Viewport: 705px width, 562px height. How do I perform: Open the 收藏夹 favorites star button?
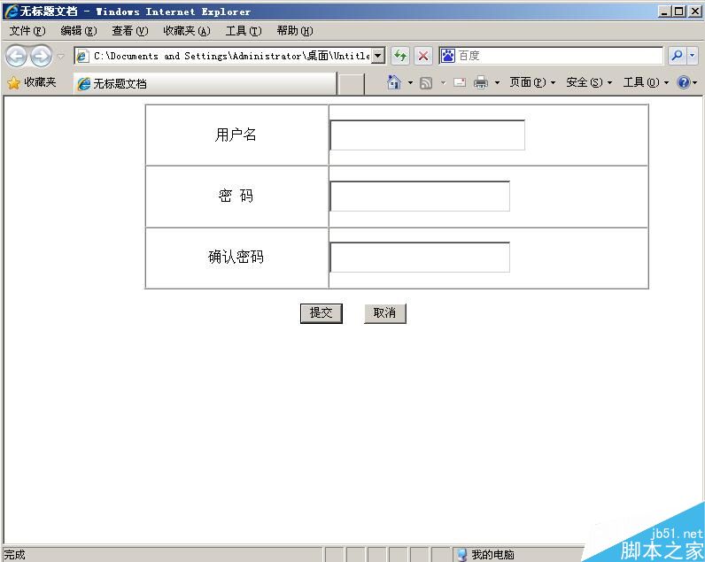(x=32, y=82)
